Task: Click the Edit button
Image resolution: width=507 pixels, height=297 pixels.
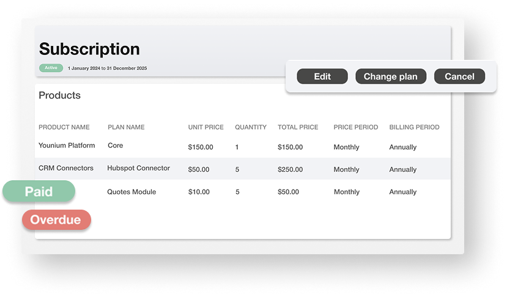Action: tap(322, 76)
